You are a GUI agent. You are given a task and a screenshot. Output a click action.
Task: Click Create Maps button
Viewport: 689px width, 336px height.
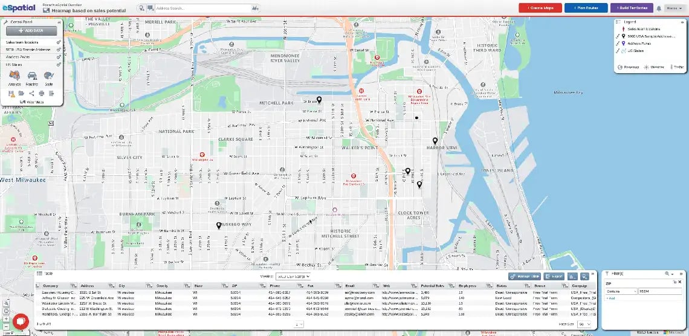pos(540,8)
